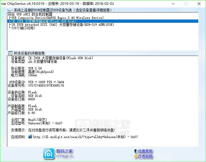Viewport: 206px width, 162px height.
Task: Click controller model Unknown(未知) - 0x07
Action: pos(45,123)
